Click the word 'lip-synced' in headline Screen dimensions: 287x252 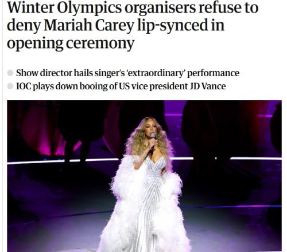172,26
